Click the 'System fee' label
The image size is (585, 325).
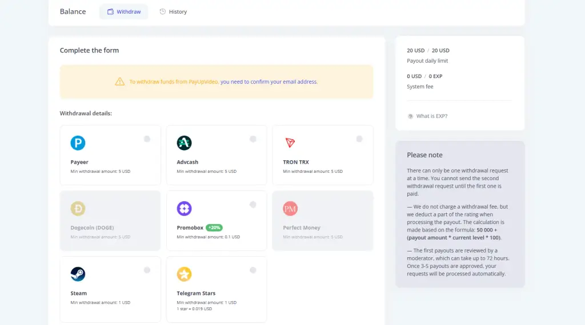(420, 86)
